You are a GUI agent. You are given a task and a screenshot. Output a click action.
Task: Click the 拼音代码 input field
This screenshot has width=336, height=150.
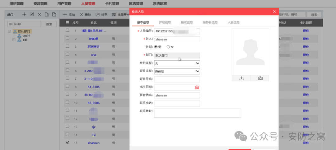[x=177, y=95]
